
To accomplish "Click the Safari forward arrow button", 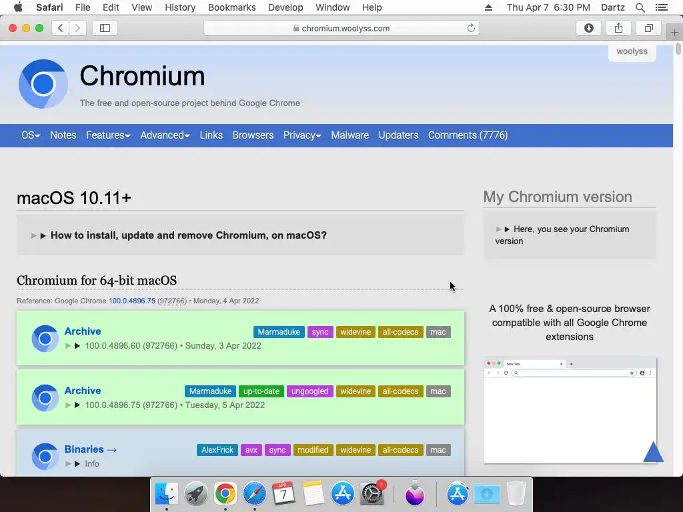I will tap(77, 28).
